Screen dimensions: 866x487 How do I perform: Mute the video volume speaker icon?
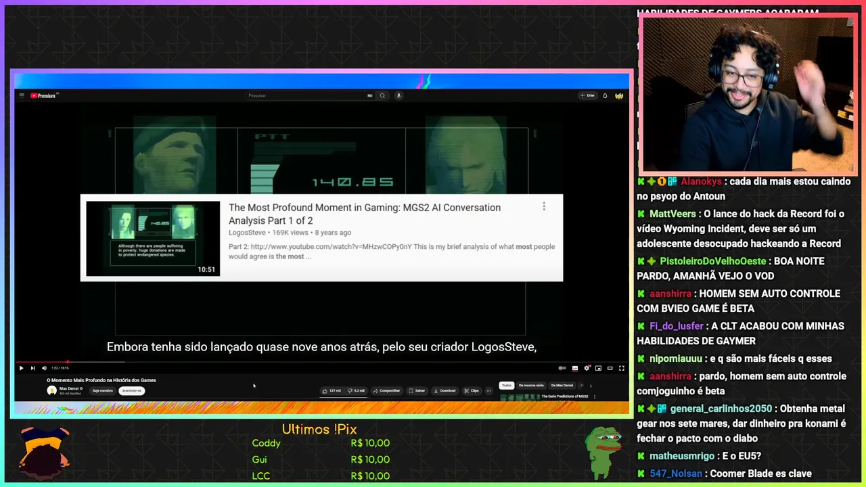pyautogui.click(x=44, y=368)
